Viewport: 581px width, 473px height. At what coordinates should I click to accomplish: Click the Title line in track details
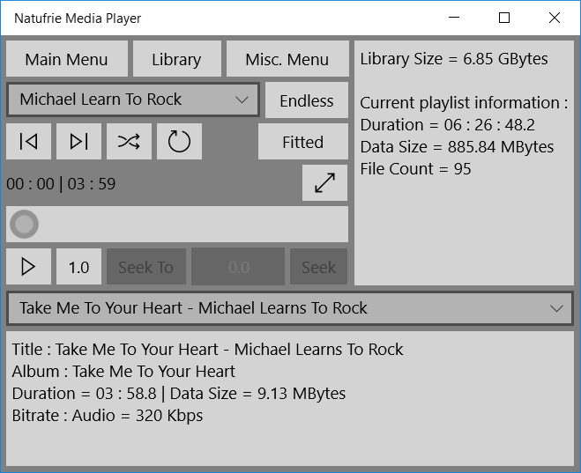coord(207,350)
